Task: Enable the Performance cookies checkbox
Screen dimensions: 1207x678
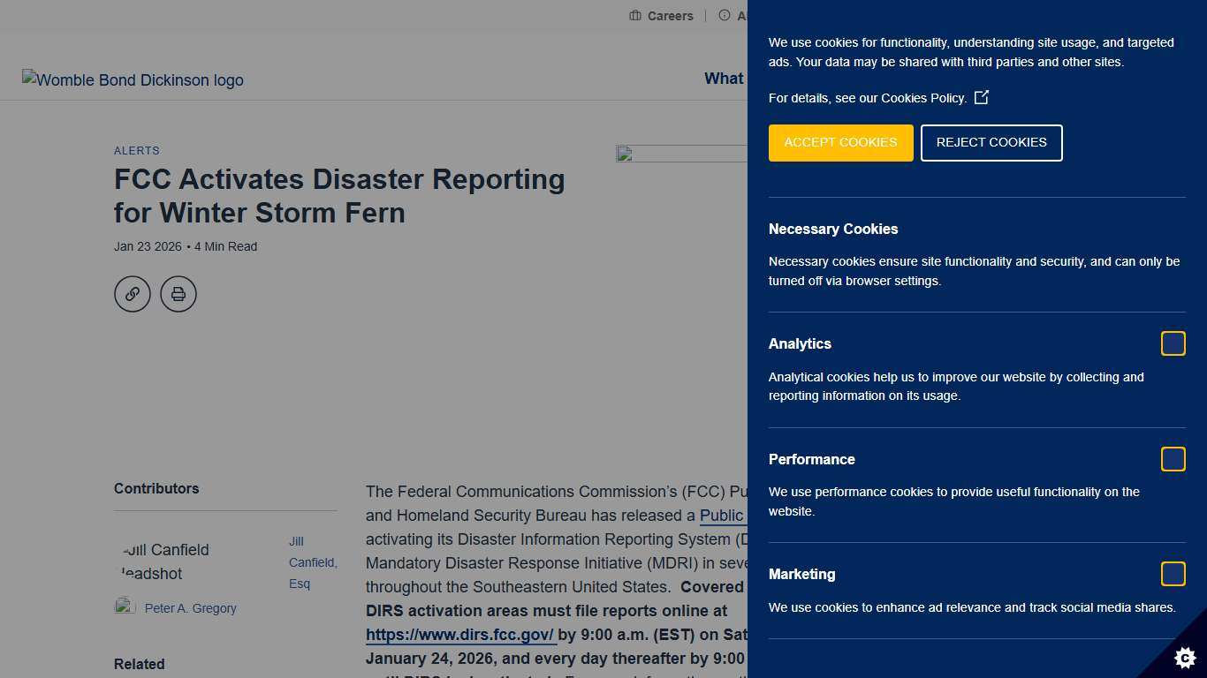Action: [x=1173, y=459]
